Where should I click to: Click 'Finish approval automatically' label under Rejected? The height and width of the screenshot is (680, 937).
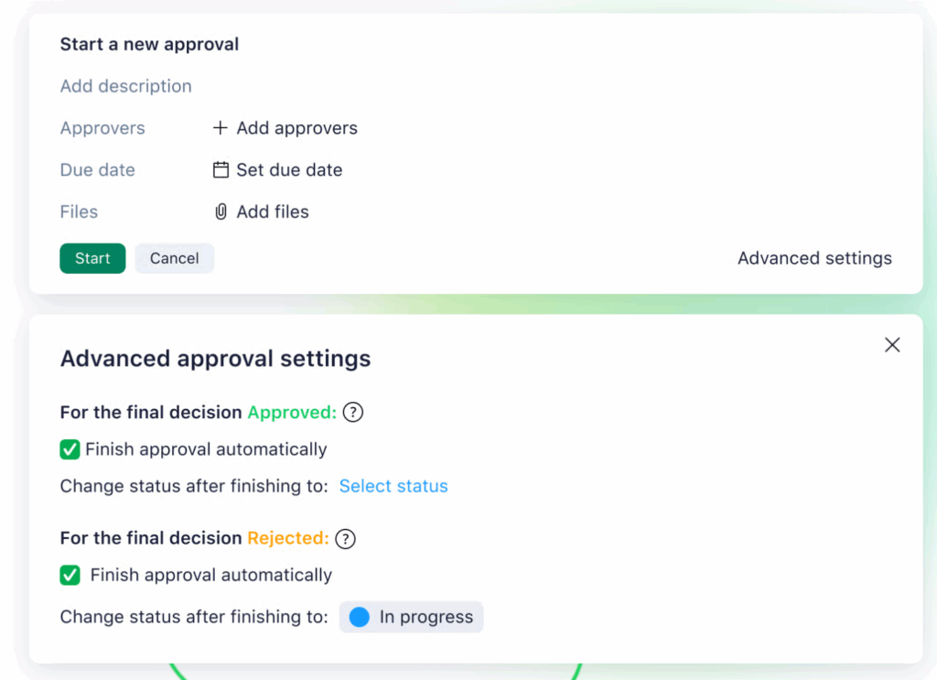click(210, 576)
